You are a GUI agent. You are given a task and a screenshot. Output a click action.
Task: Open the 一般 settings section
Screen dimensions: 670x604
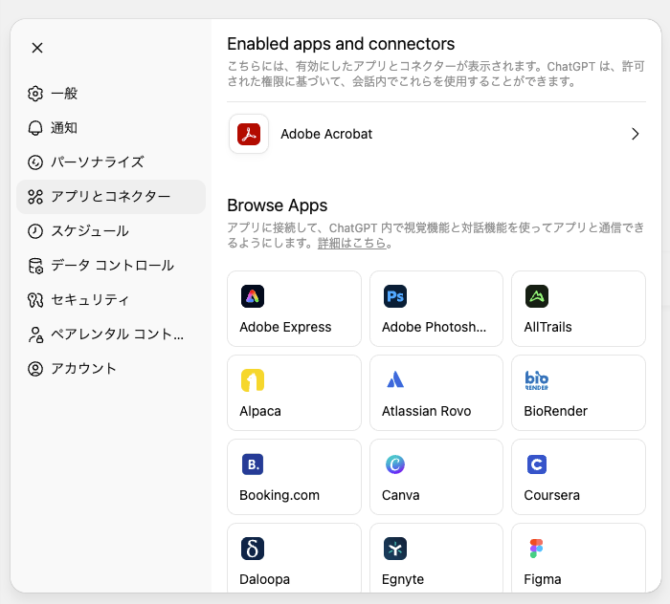[64, 94]
